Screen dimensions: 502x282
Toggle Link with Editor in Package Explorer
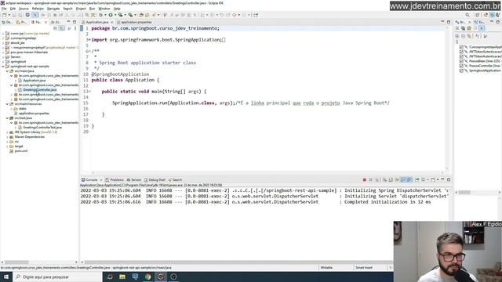pyautogui.click(x=62, y=28)
